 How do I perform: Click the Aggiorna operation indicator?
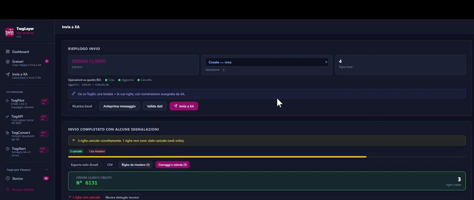[x=126, y=80]
